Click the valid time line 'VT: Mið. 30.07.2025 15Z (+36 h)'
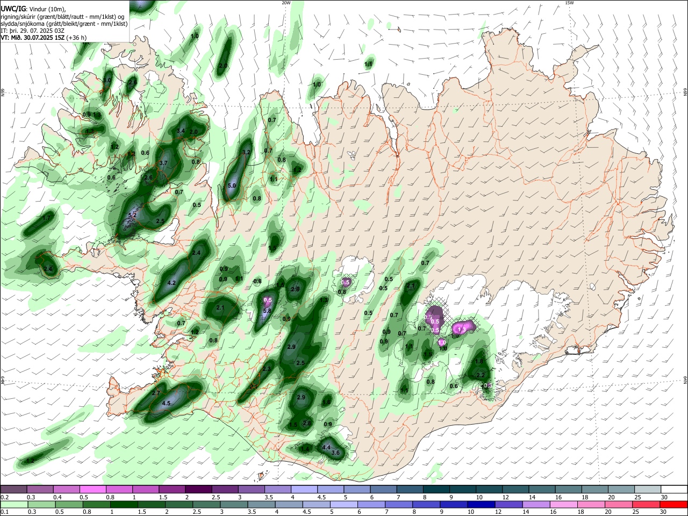This screenshot has width=688, height=516. tap(44, 38)
